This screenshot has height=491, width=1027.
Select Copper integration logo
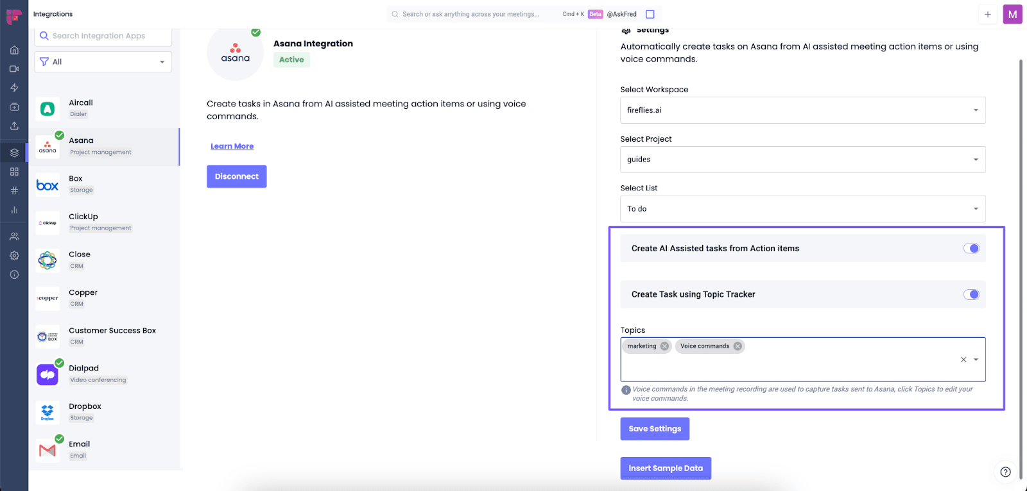[x=47, y=298]
